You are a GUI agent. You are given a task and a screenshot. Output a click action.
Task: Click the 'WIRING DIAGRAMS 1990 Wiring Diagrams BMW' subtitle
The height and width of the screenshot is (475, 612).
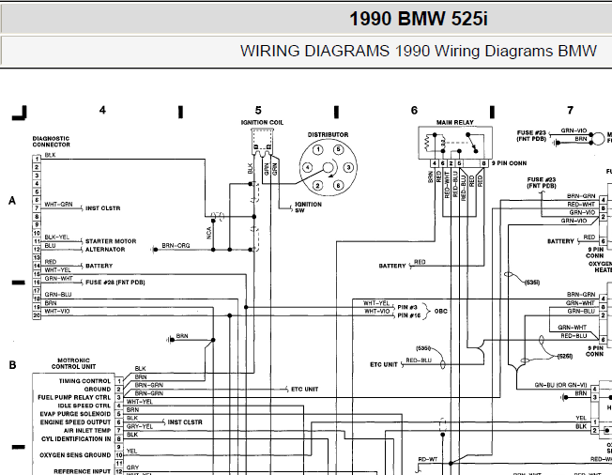coord(419,51)
